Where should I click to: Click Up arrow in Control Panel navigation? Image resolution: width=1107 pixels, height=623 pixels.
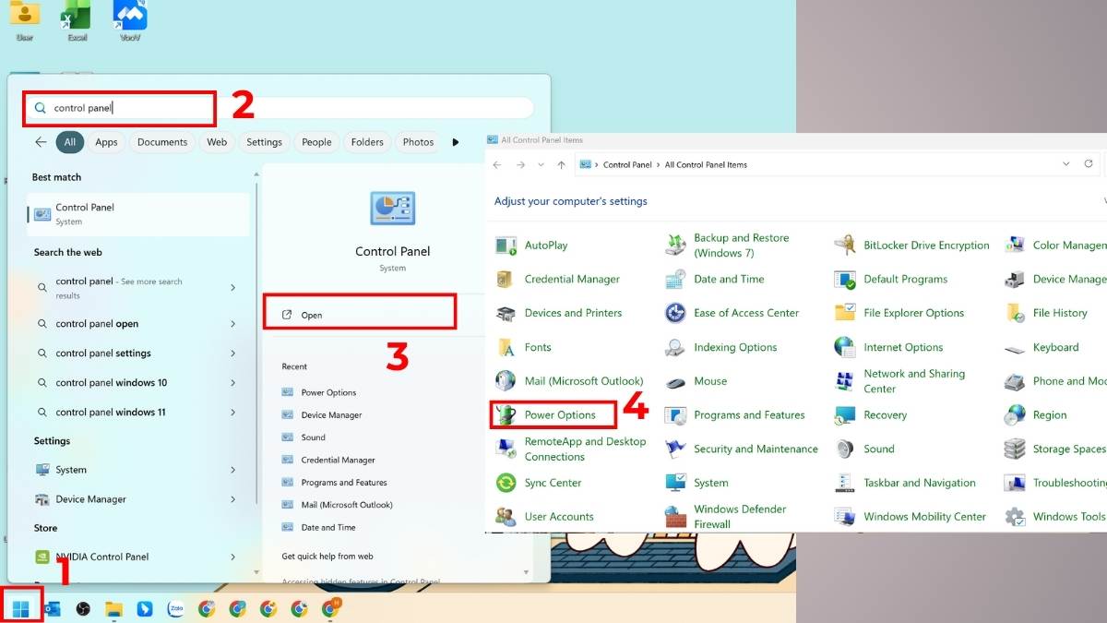point(561,164)
